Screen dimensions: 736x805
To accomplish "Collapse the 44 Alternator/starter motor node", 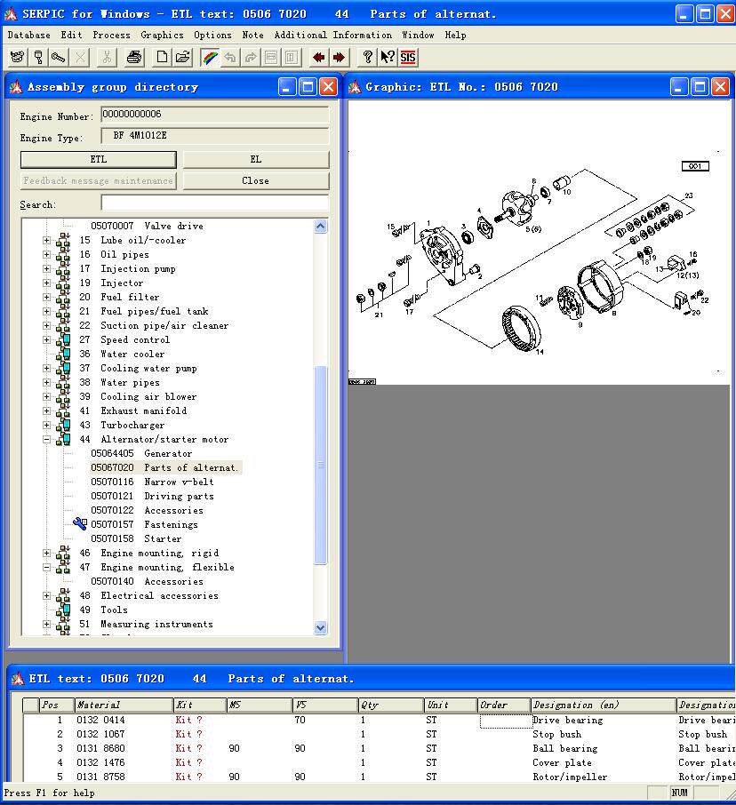I will coord(47,439).
